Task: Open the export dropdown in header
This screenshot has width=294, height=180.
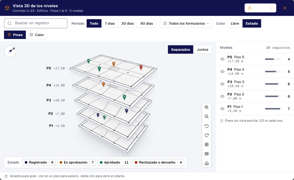Action: [260, 8]
